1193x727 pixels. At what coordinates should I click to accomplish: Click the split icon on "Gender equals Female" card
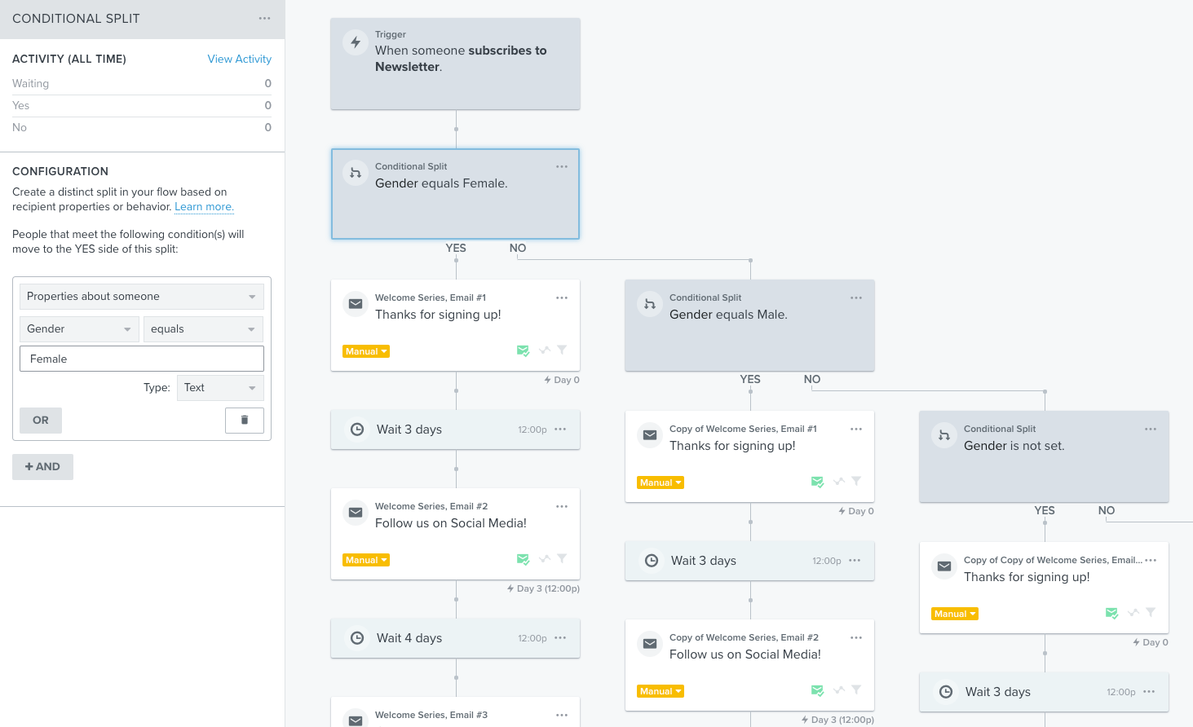(x=356, y=173)
